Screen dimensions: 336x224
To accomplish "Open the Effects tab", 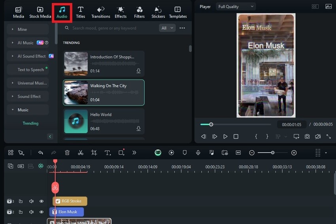I will coord(121,12).
